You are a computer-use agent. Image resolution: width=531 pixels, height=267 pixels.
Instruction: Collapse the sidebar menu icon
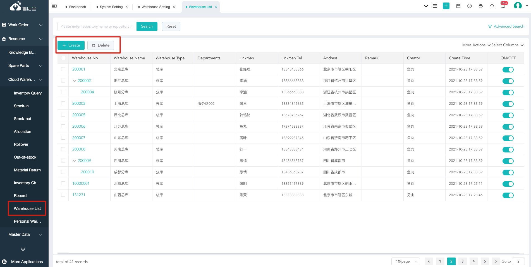(54, 6)
